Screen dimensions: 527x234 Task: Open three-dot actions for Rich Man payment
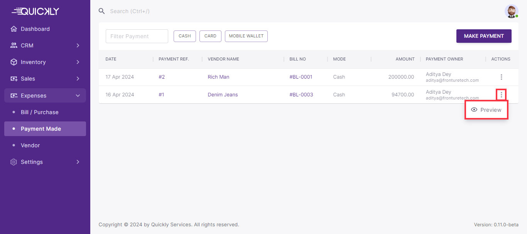coord(501,77)
